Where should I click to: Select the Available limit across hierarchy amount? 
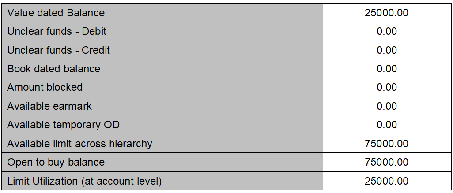click(x=386, y=144)
